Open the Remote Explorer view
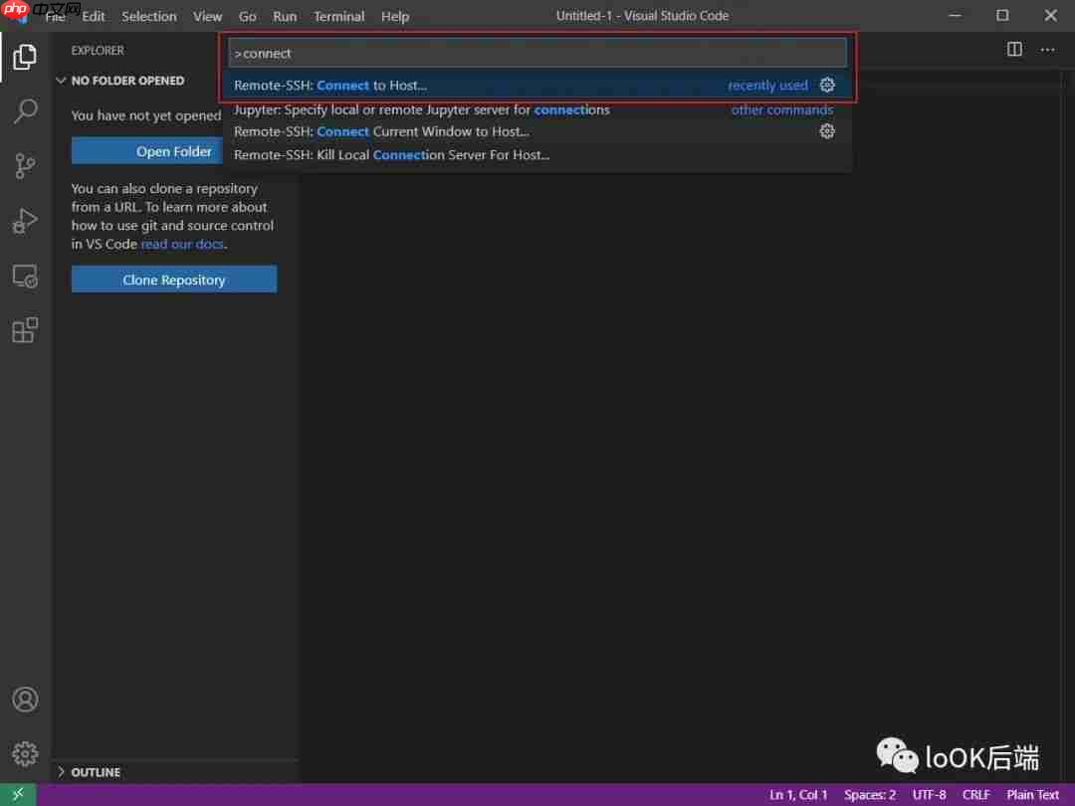 [x=24, y=276]
